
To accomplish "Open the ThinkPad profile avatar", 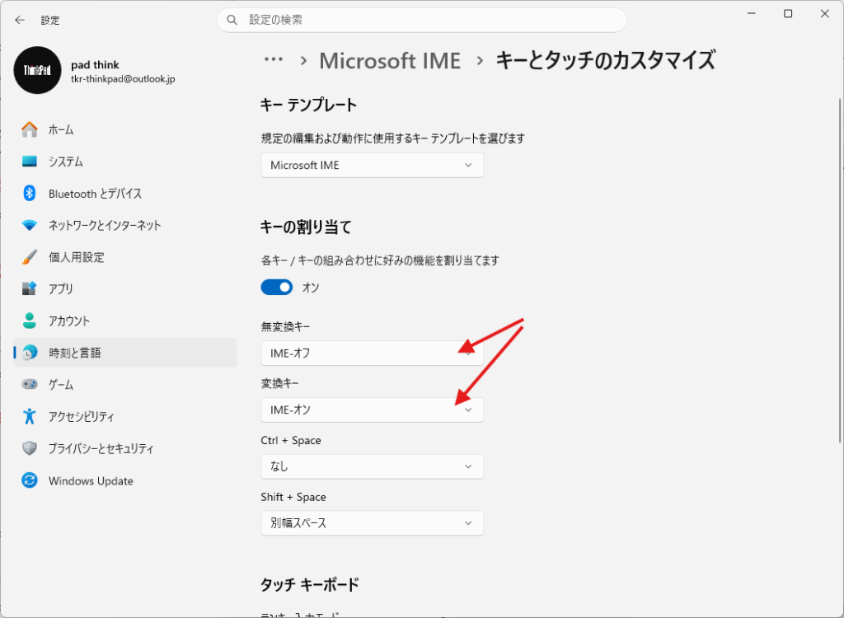I will pos(38,70).
